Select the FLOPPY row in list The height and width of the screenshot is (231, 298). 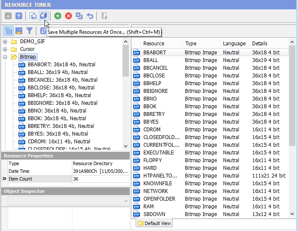[x=152, y=160]
